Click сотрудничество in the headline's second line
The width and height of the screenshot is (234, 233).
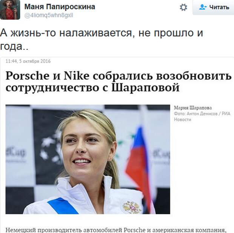[52, 88]
